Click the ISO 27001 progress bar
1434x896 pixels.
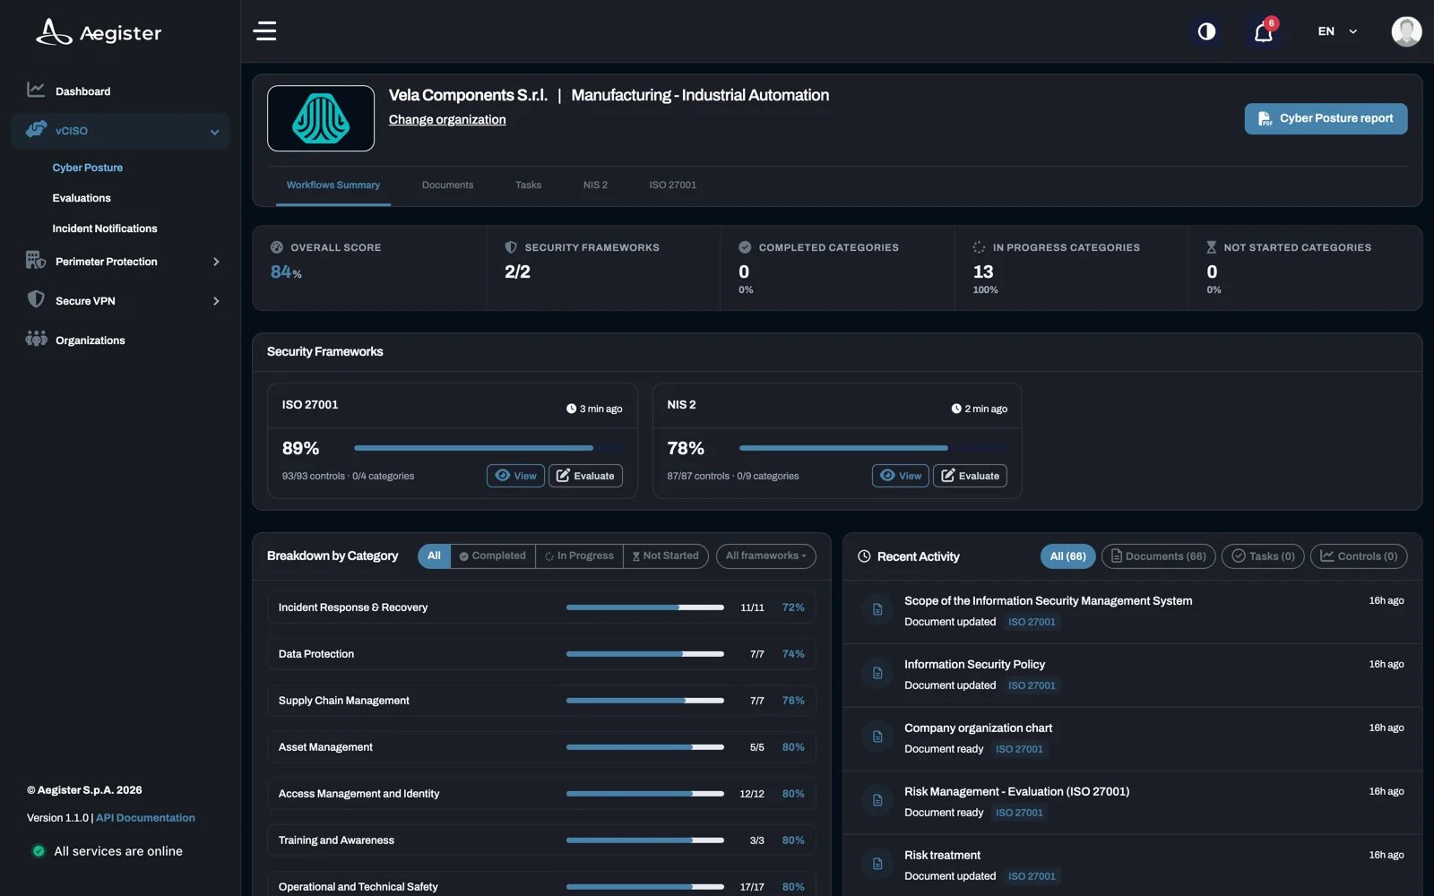click(488, 448)
